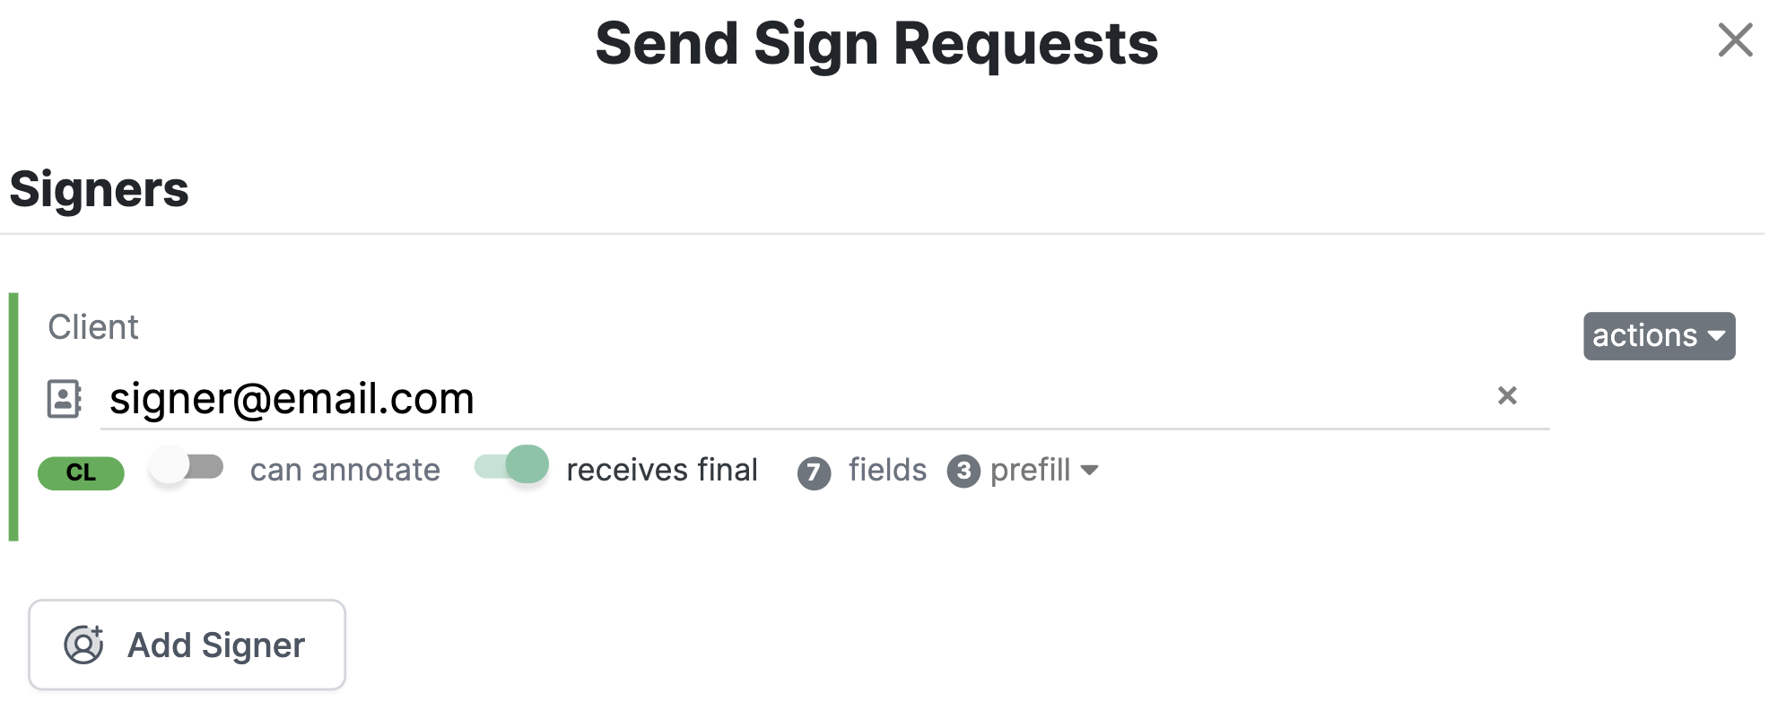
Task: Add Signer button
Action: coord(187,645)
